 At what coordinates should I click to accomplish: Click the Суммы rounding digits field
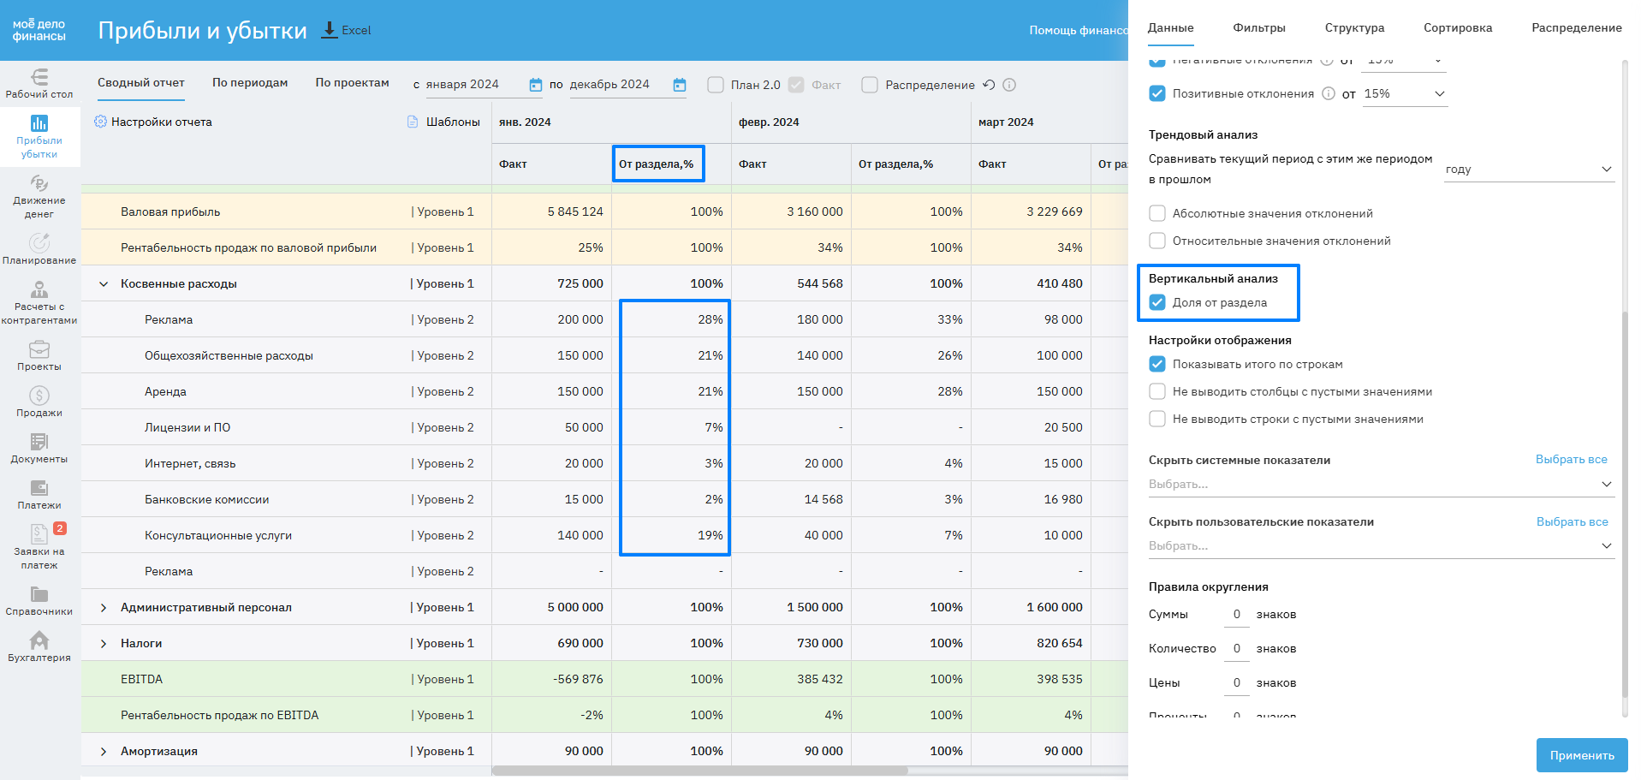[x=1236, y=615]
